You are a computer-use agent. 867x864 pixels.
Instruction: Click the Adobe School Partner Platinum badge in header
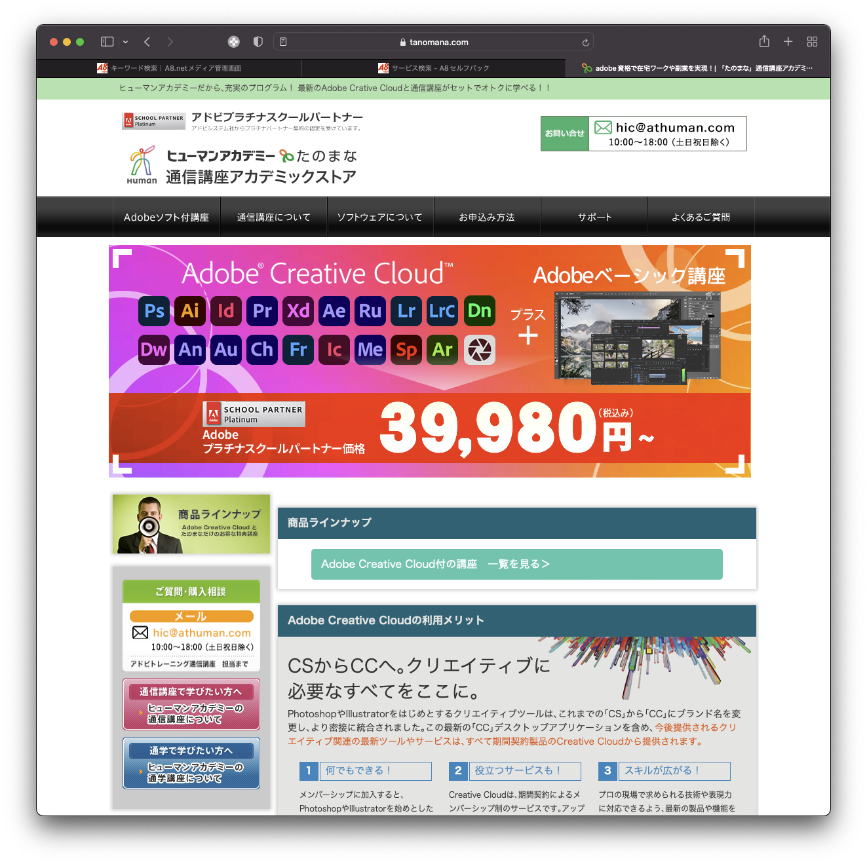[154, 121]
